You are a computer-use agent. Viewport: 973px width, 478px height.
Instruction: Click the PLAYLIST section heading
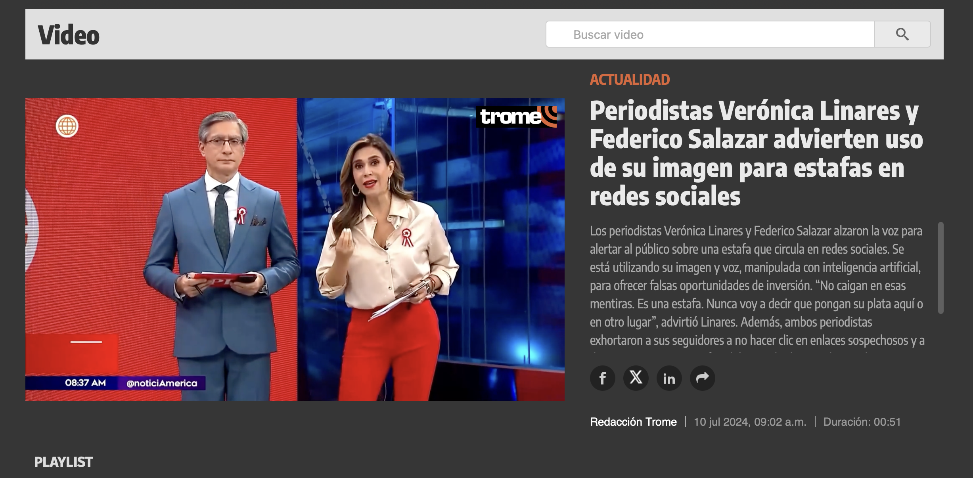coord(63,462)
